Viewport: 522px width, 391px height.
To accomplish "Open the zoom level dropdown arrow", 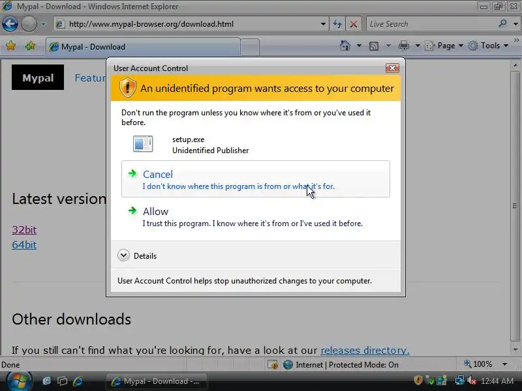I will click(504, 364).
